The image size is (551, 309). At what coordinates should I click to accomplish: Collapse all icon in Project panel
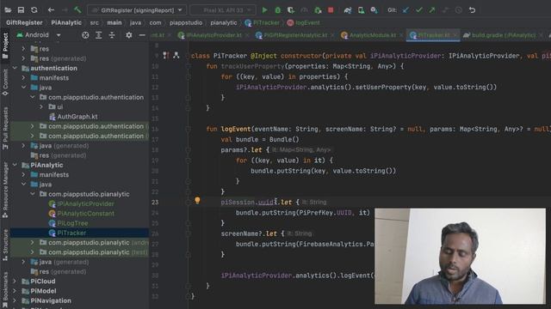point(112,35)
